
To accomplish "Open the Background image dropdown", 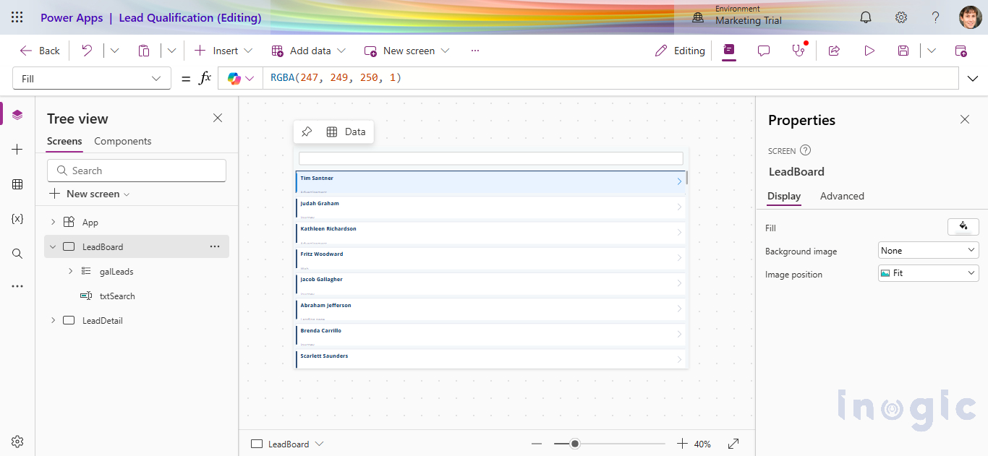I will [928, 251].
